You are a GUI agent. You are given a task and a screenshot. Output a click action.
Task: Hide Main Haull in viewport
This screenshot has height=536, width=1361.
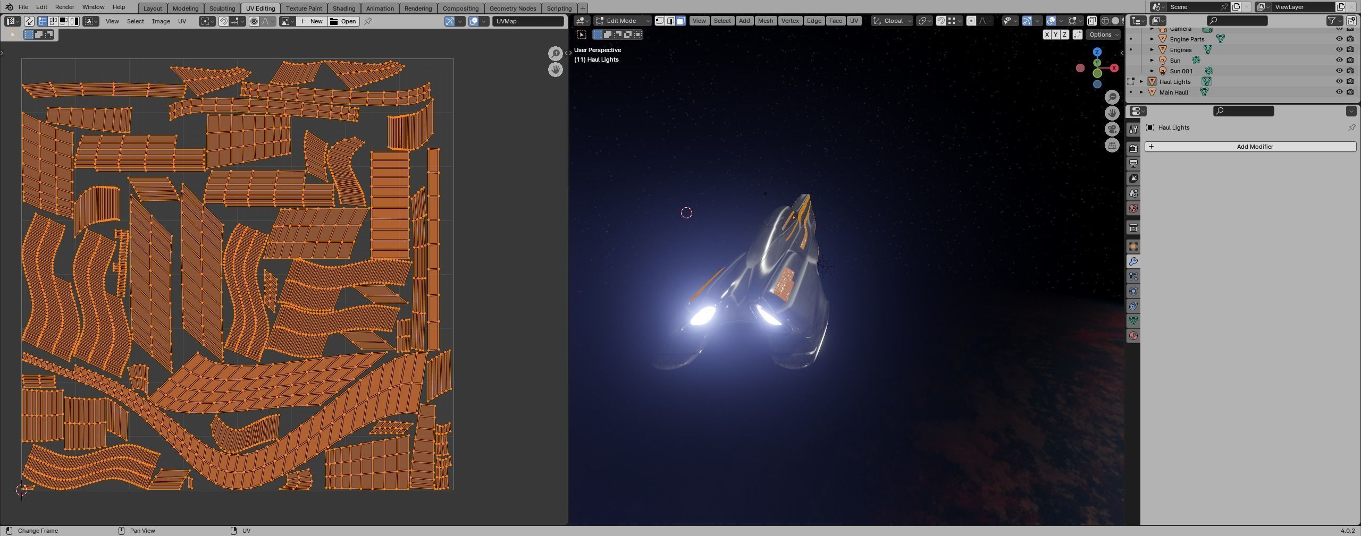click(x=1339, y=92)
